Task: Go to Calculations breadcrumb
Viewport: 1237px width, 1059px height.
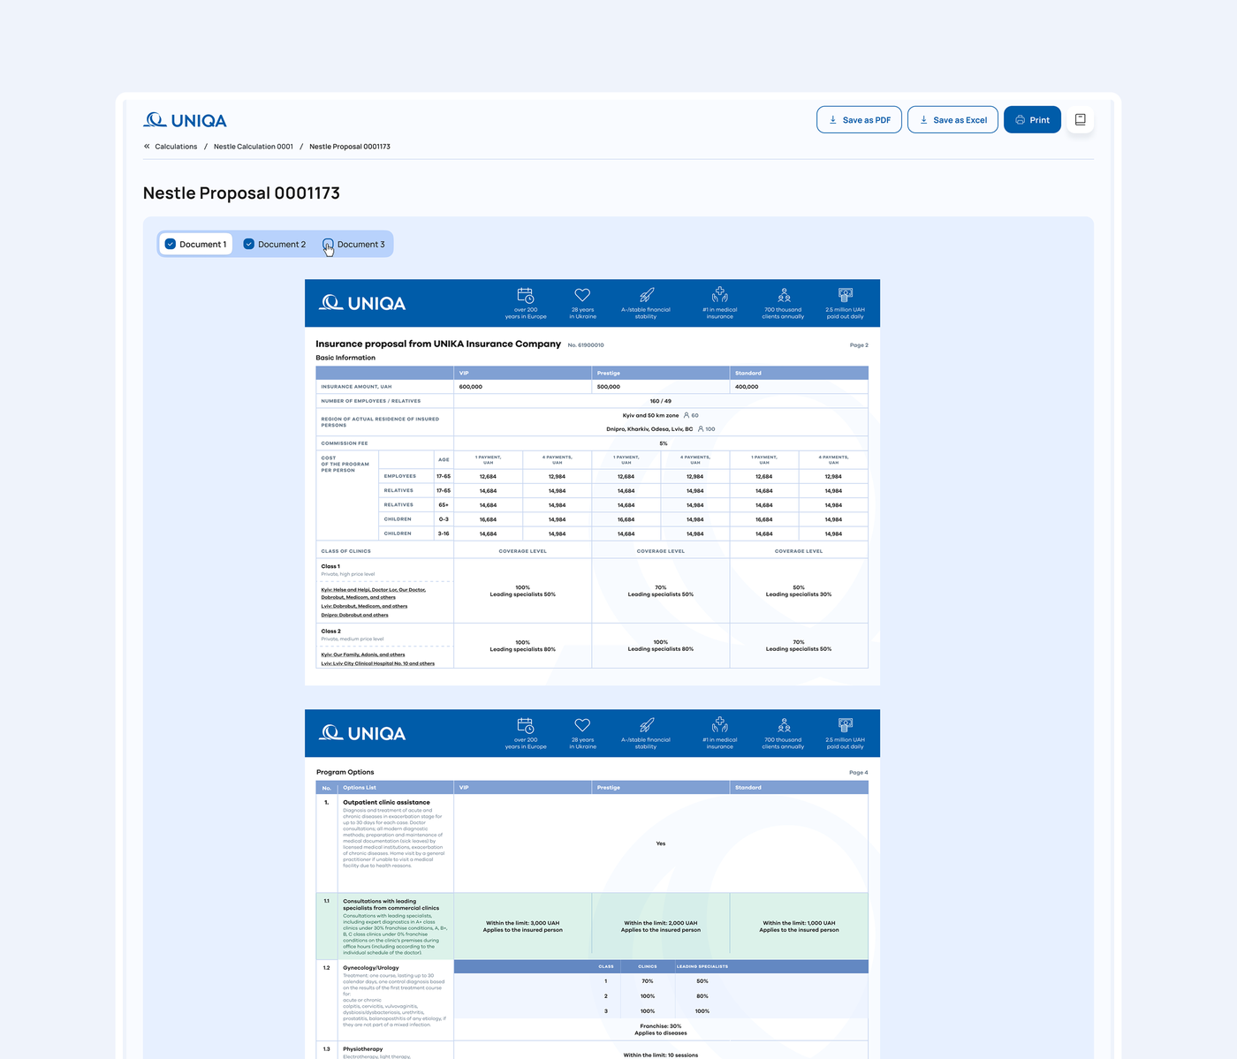Action: [176, 147]
